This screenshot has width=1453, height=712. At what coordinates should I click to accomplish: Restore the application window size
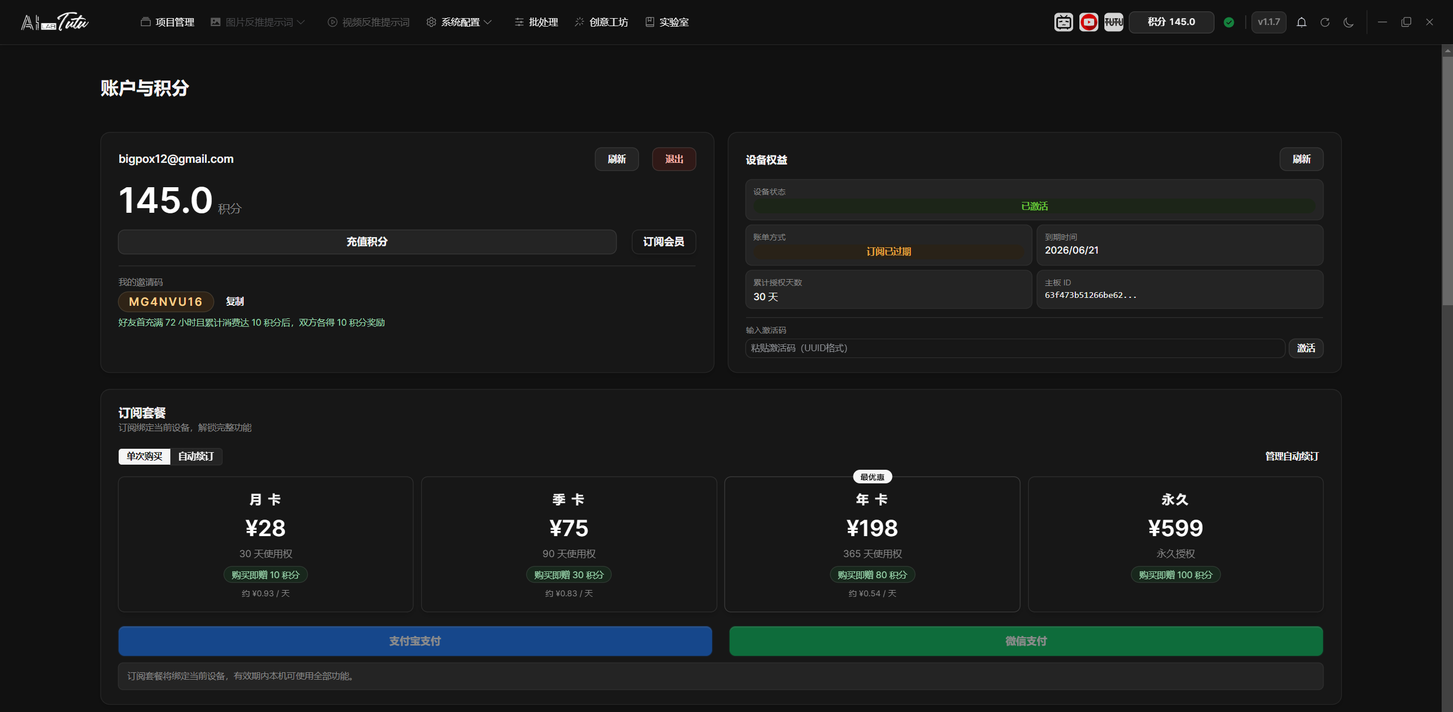(x=1406, y=22)
